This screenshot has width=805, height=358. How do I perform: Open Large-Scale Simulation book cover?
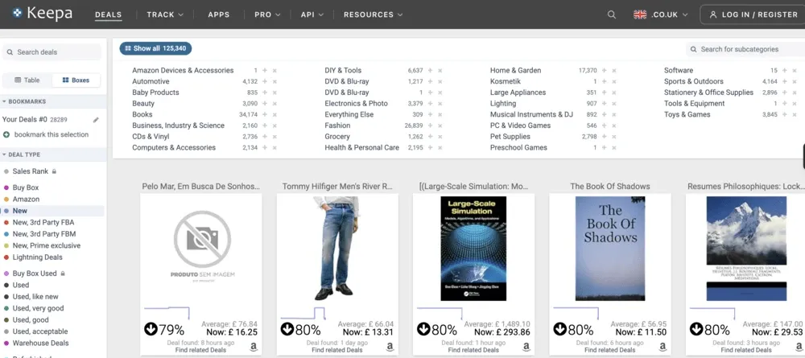[x=473, y=249]
